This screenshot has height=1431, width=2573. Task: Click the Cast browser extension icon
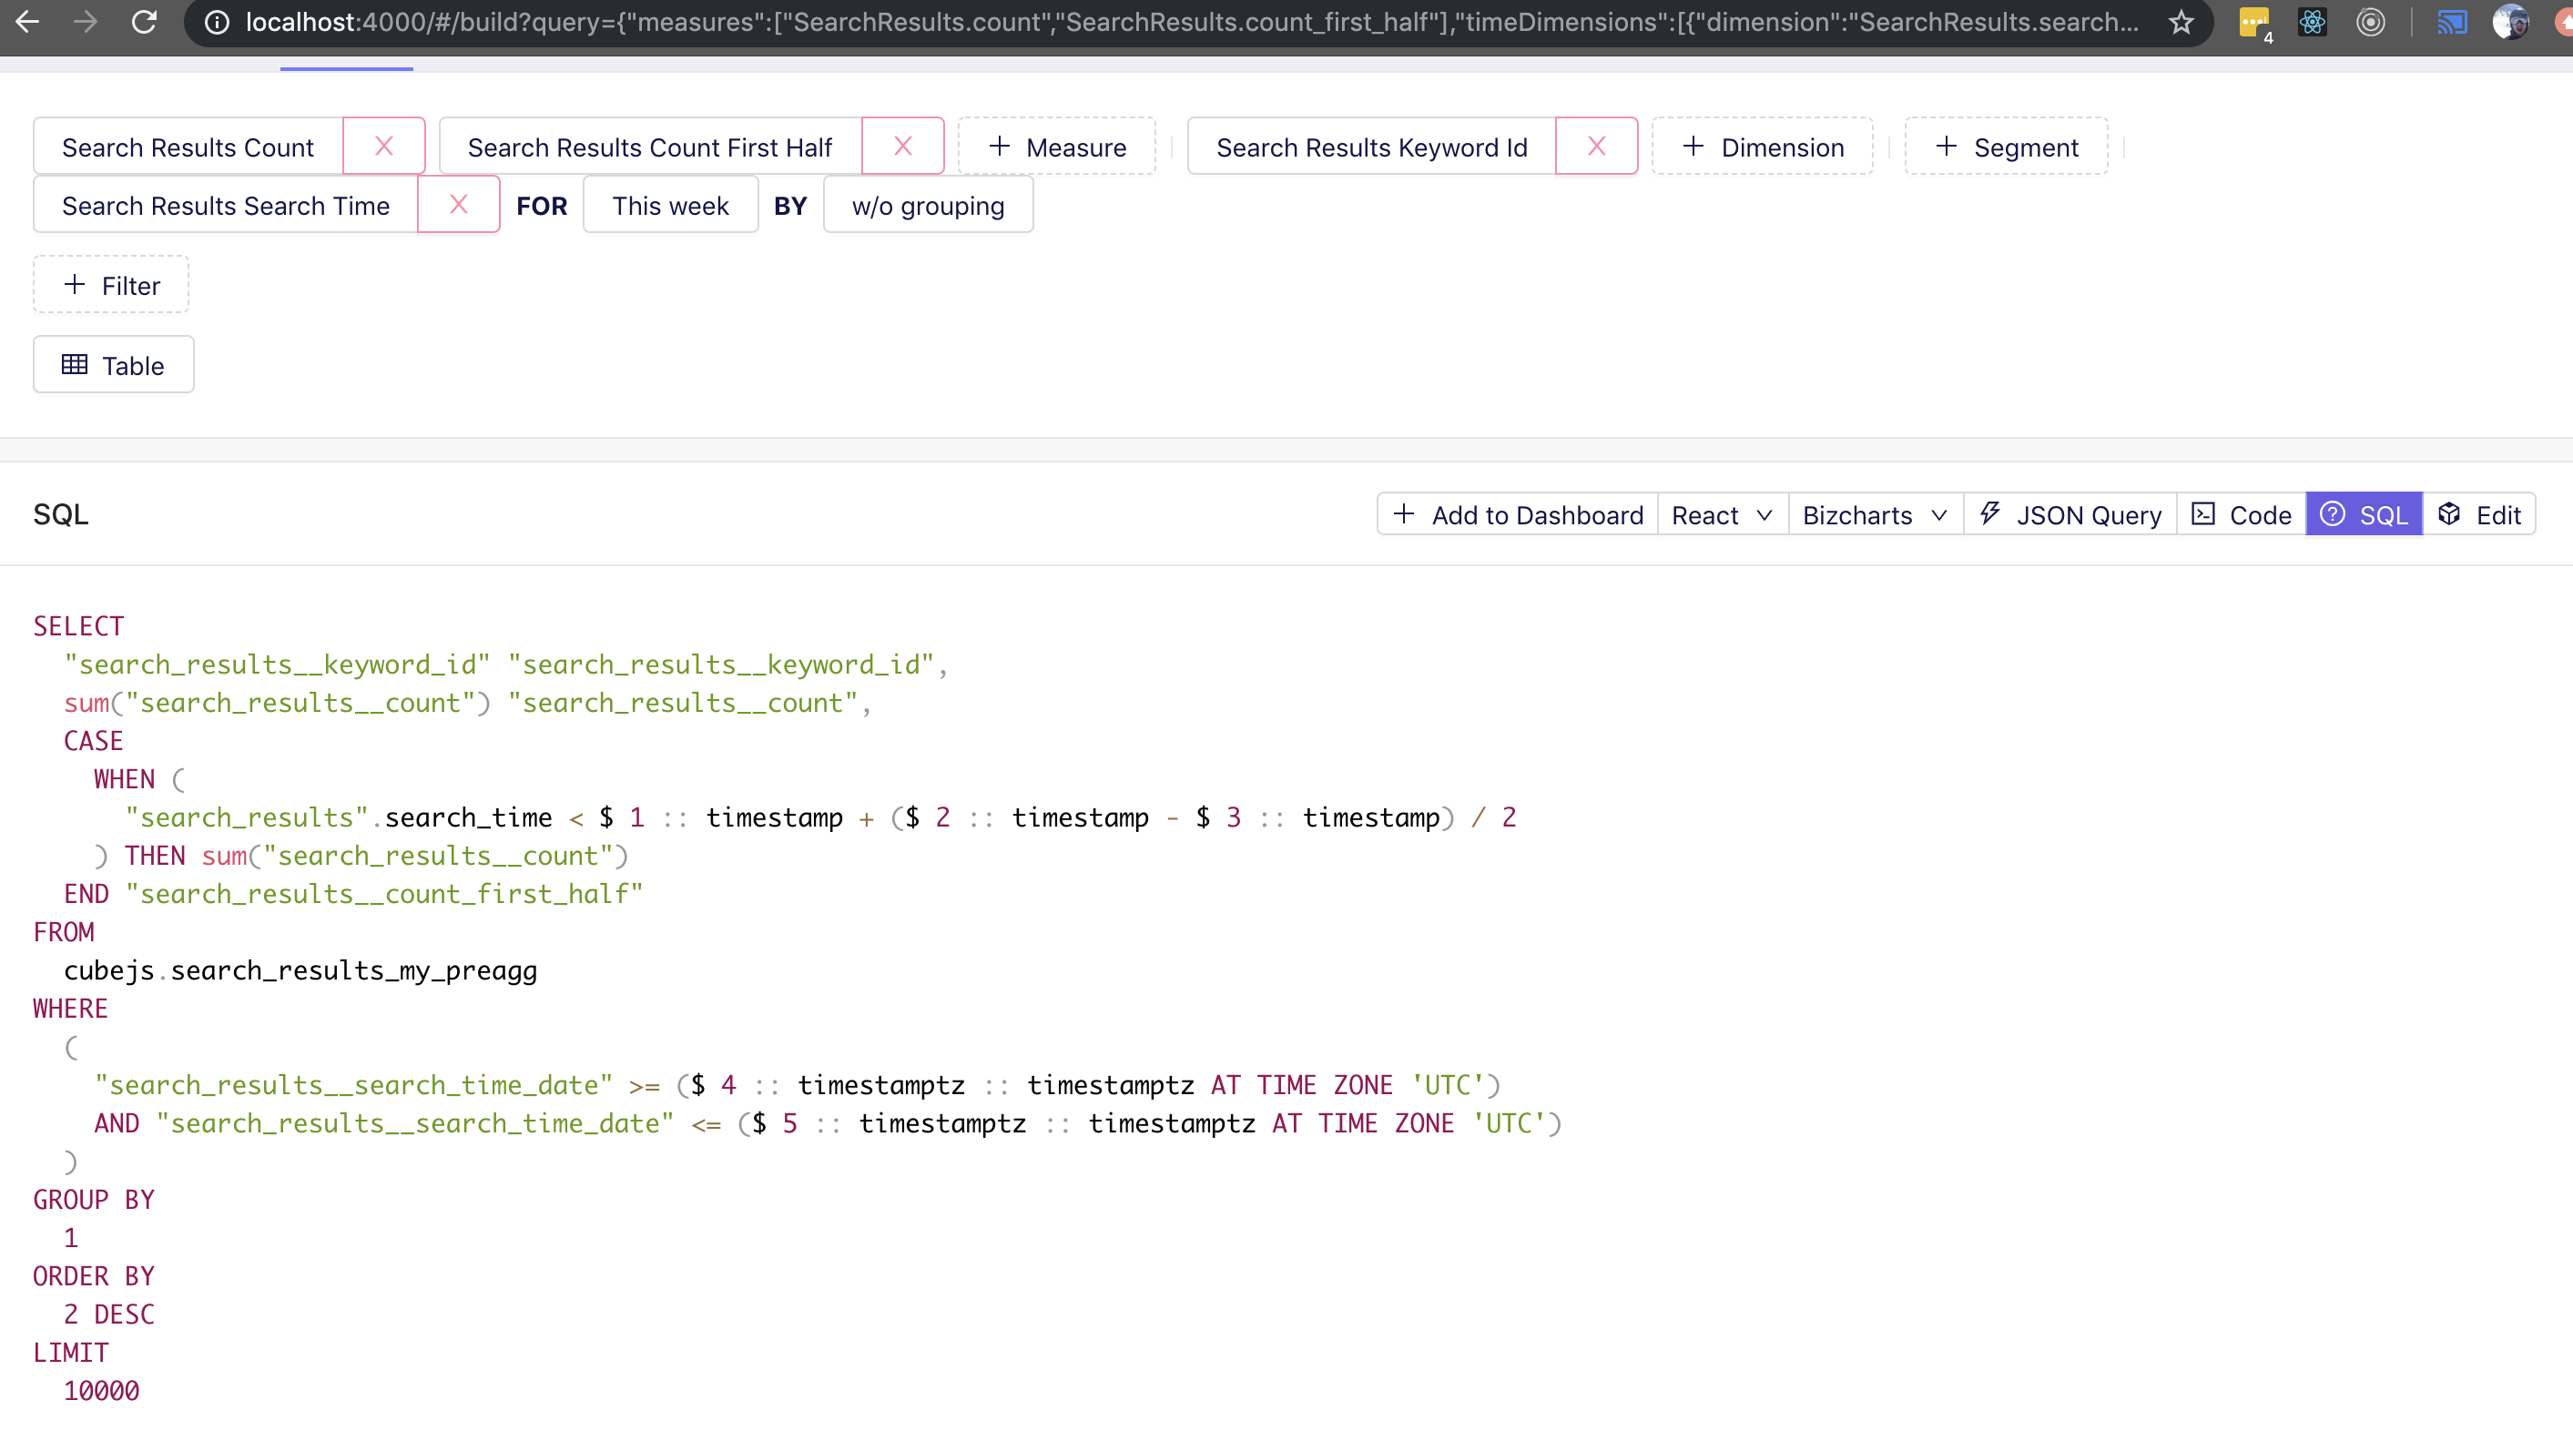click(2452, 21)
